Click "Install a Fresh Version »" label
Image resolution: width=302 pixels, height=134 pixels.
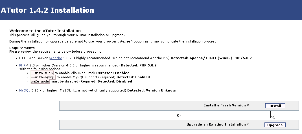[227, 105]
